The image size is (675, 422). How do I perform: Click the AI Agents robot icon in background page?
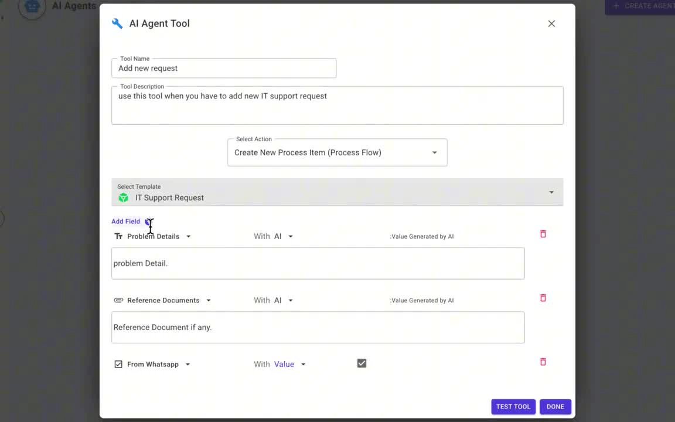32,6
